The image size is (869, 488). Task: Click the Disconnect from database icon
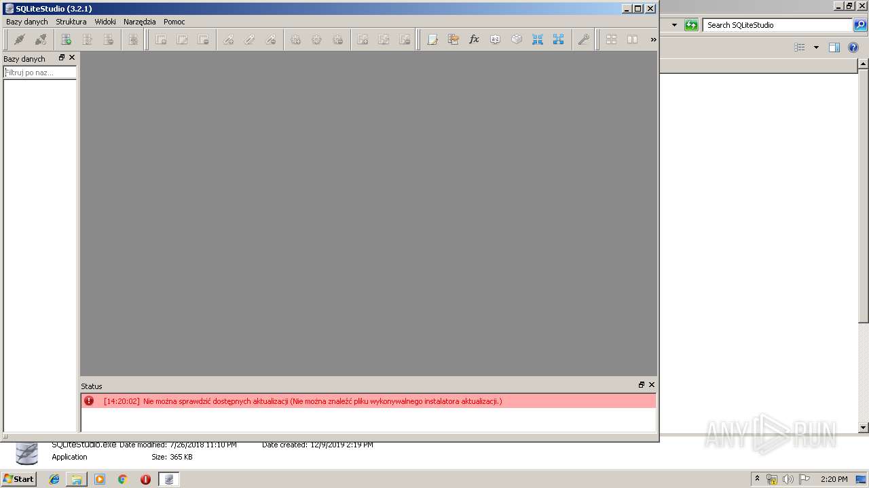(x=41, y=40)
